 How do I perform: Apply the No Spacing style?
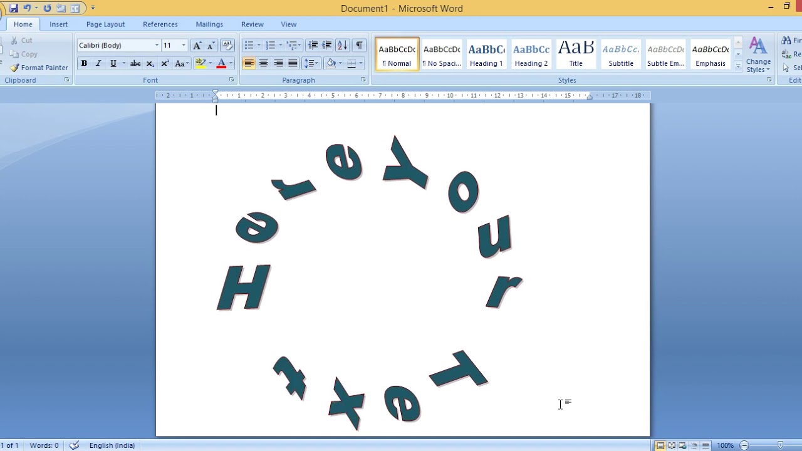[442, 54]
